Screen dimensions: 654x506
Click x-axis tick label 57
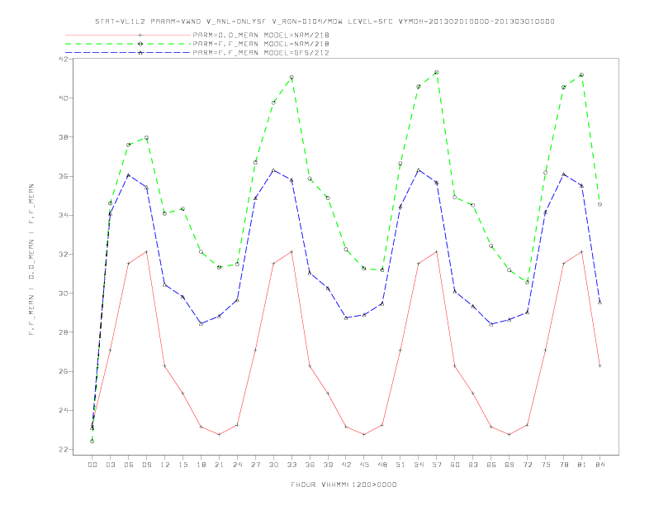click(437, 465)
